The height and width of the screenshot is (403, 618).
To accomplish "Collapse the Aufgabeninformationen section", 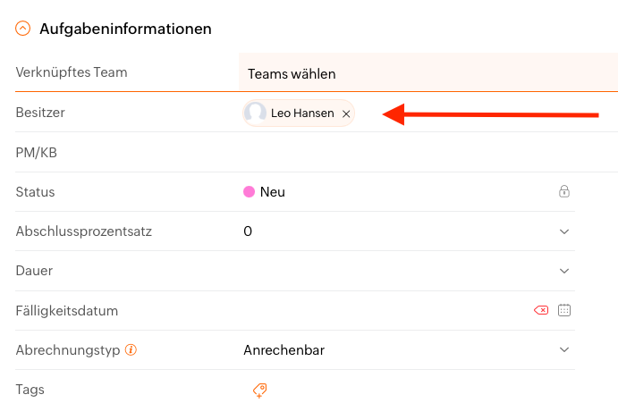I will (23, 29).
